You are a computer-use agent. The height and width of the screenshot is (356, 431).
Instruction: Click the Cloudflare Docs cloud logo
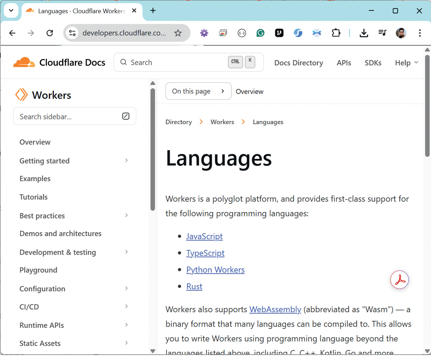24,62
